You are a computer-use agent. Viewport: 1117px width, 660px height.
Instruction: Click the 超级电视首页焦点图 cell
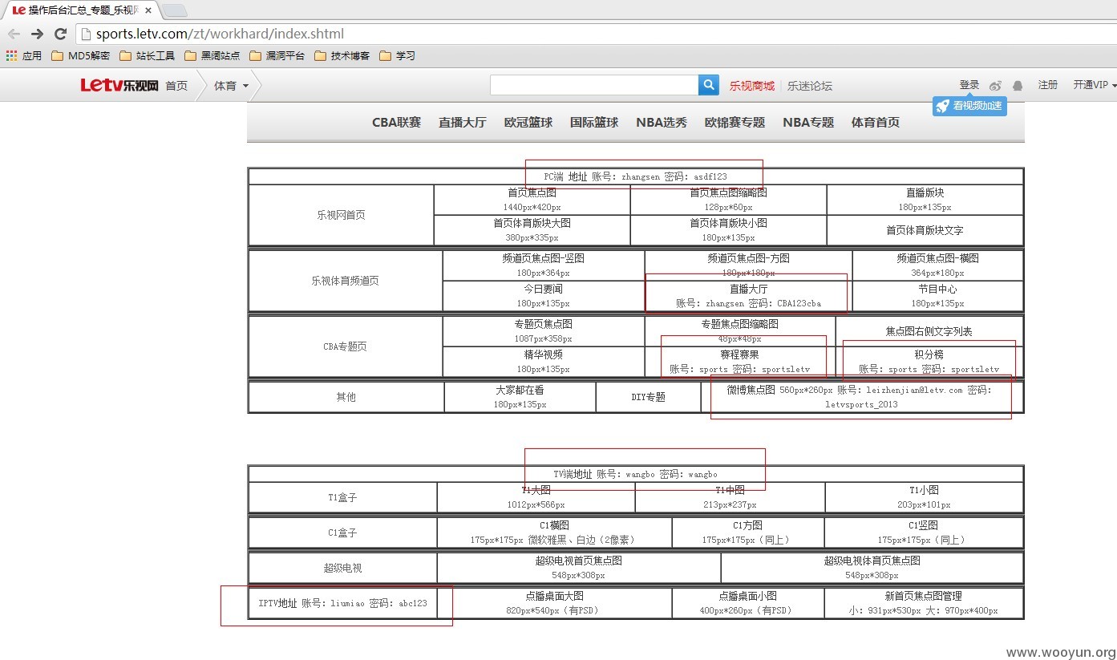[x=578, y=568]
